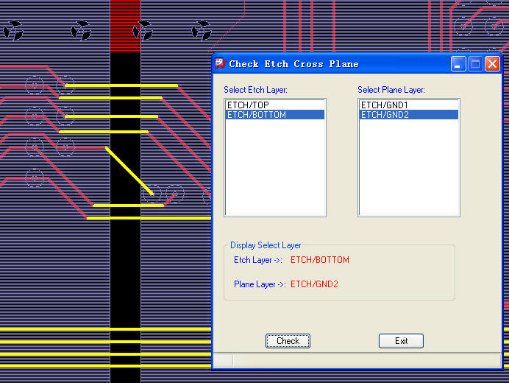Screen dimensions: 509x383
Task: Click the red ETCH/GND2 plane layer value
Action: click(314, 284)
